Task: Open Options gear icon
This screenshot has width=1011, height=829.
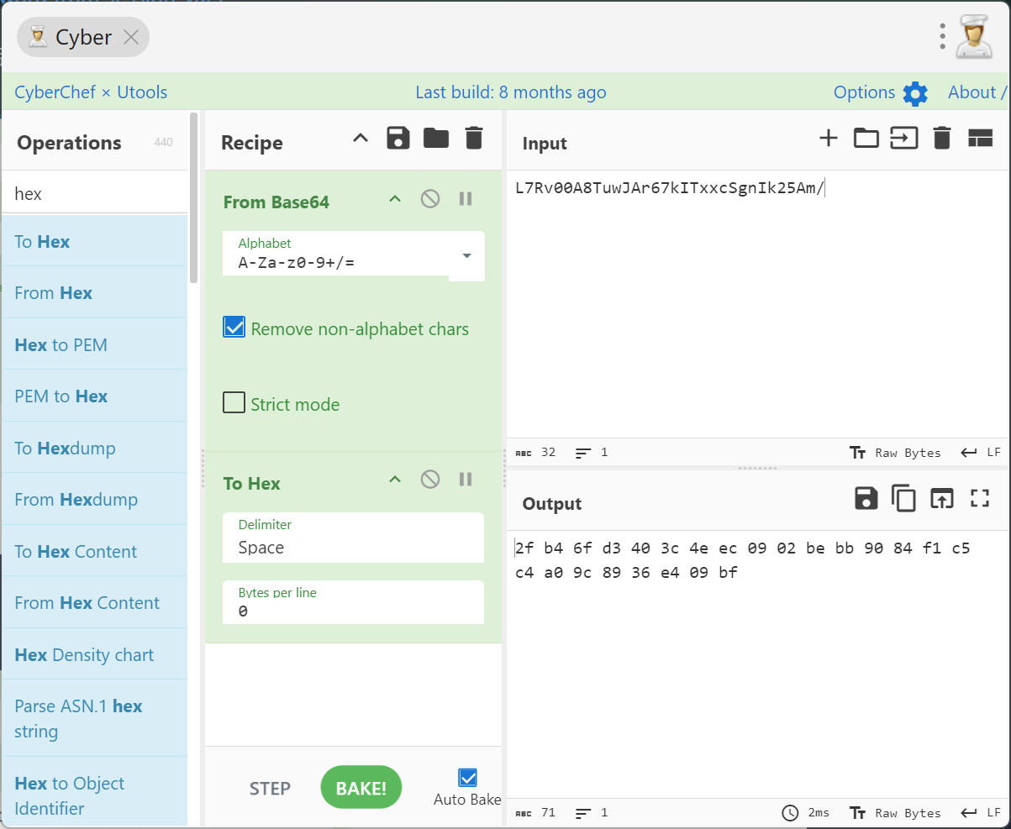Action: (915, 92)
